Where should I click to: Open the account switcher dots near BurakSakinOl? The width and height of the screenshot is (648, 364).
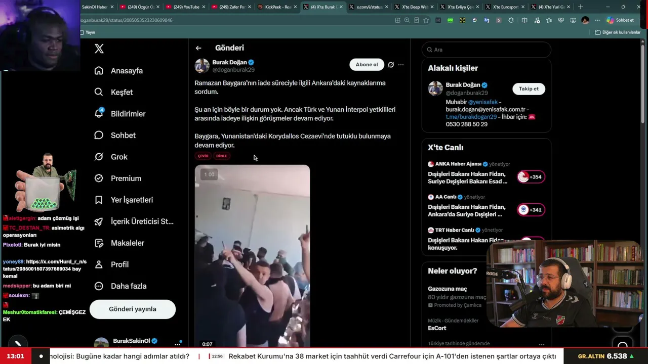178,344
